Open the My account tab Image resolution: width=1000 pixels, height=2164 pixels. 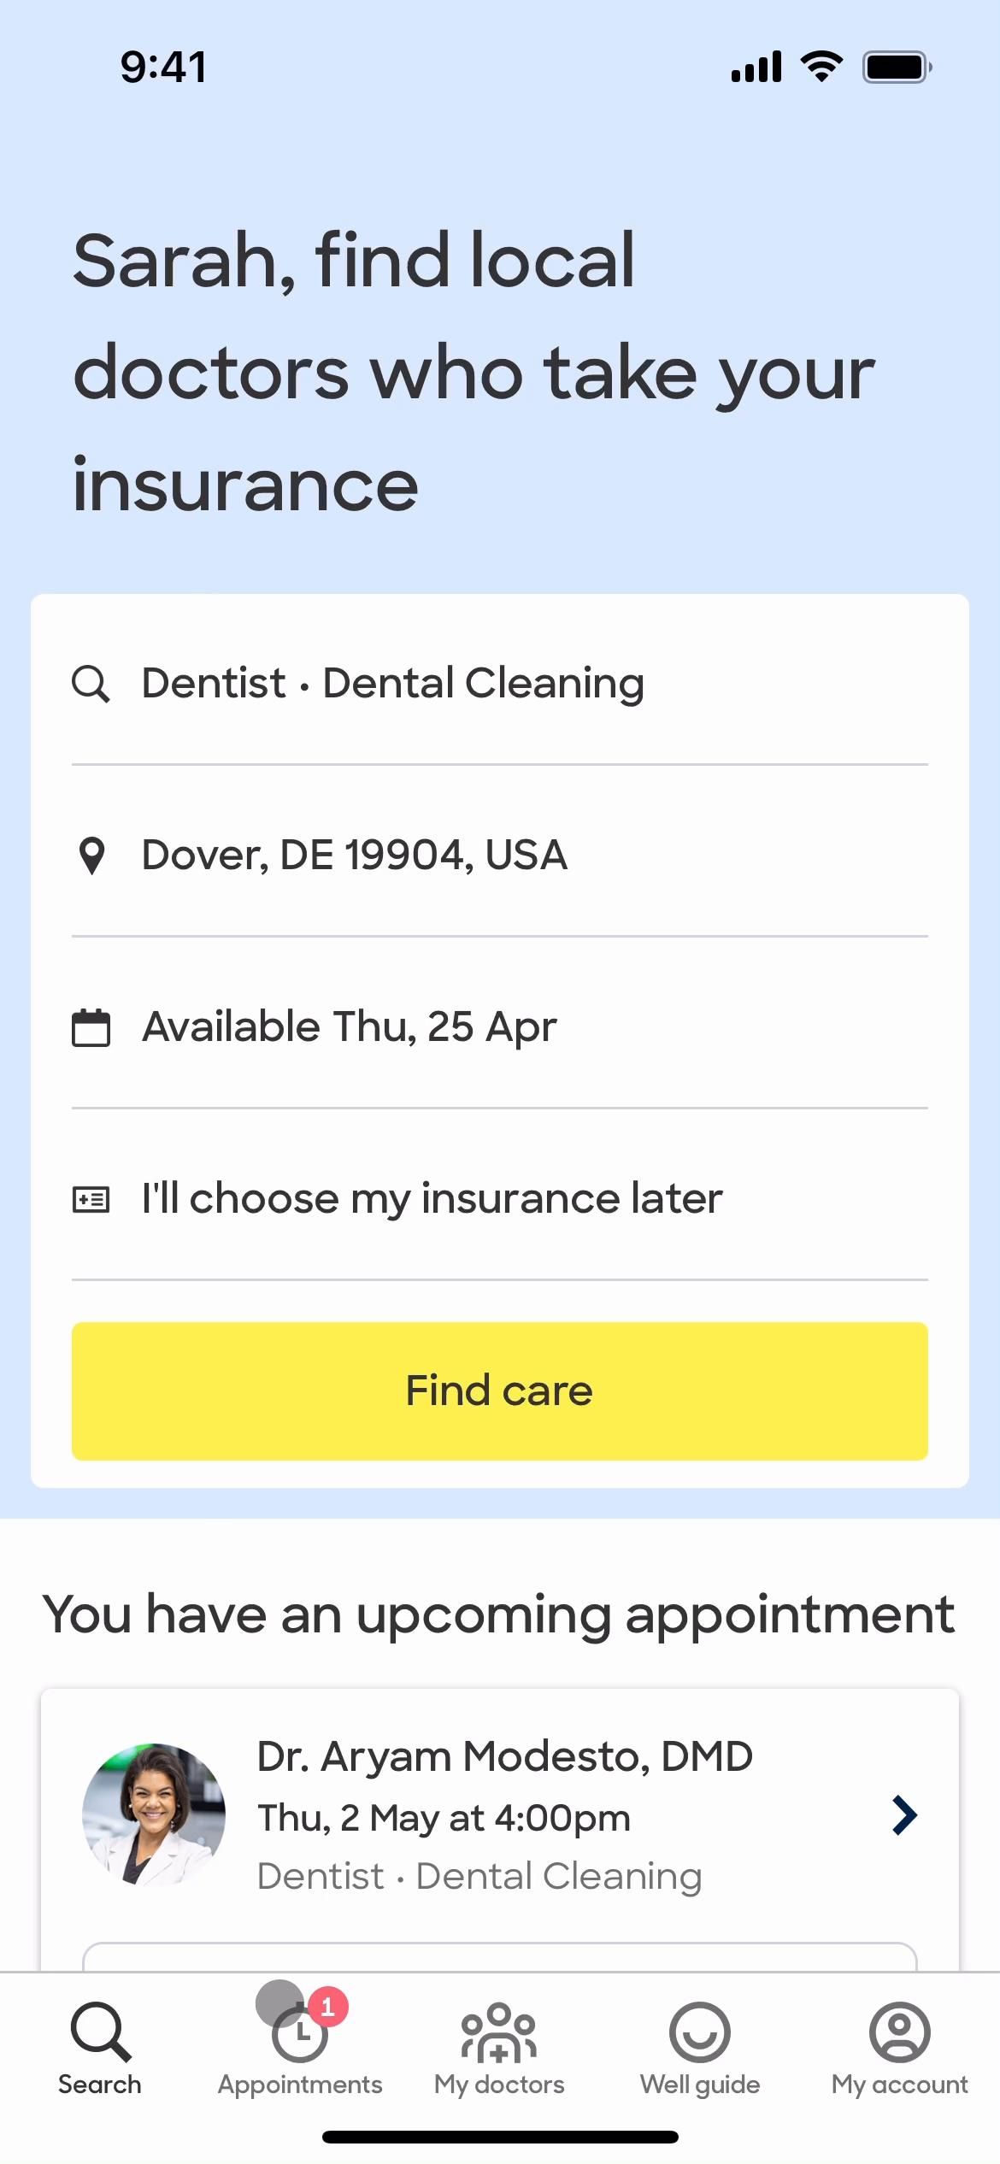(899, 2048)
